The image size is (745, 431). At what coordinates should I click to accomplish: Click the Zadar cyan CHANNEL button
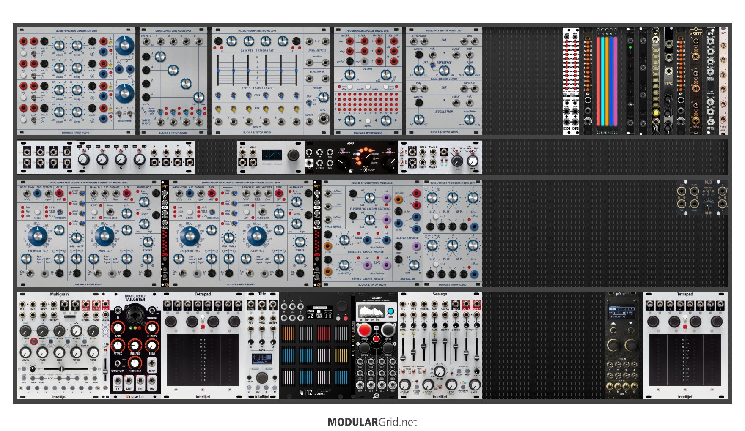[x=390, y=311]
